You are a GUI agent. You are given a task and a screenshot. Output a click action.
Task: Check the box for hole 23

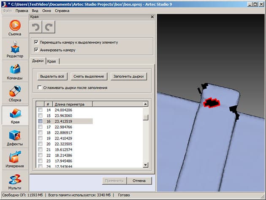[40, 161]
